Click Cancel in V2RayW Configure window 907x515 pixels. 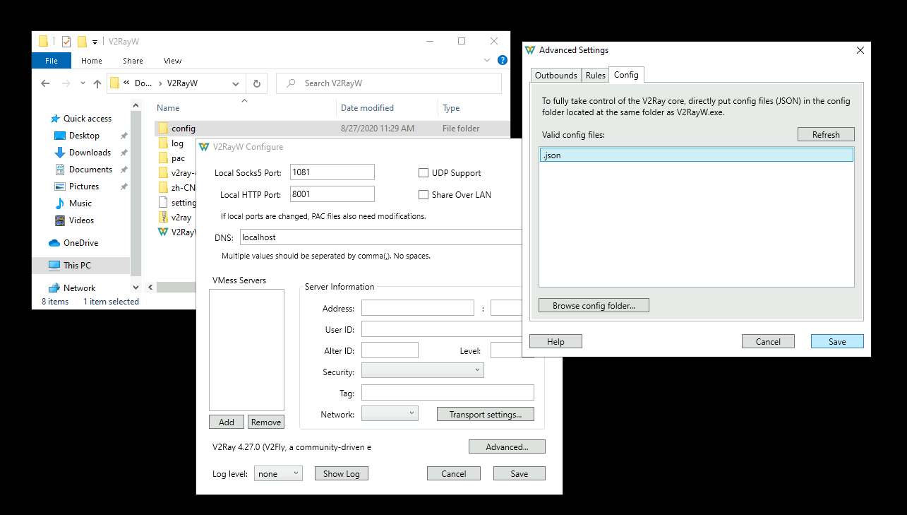(454, 473)
